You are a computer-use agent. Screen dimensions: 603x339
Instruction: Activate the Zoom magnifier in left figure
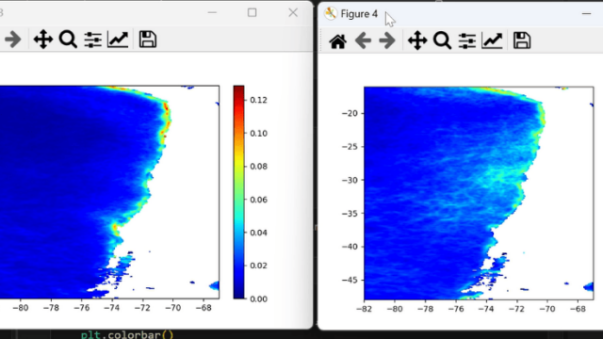click(68, 40)
